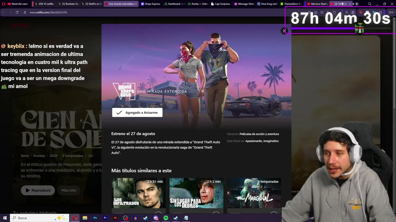
Task: Switch to the Ruleta tab
Action: coord(198,4)
